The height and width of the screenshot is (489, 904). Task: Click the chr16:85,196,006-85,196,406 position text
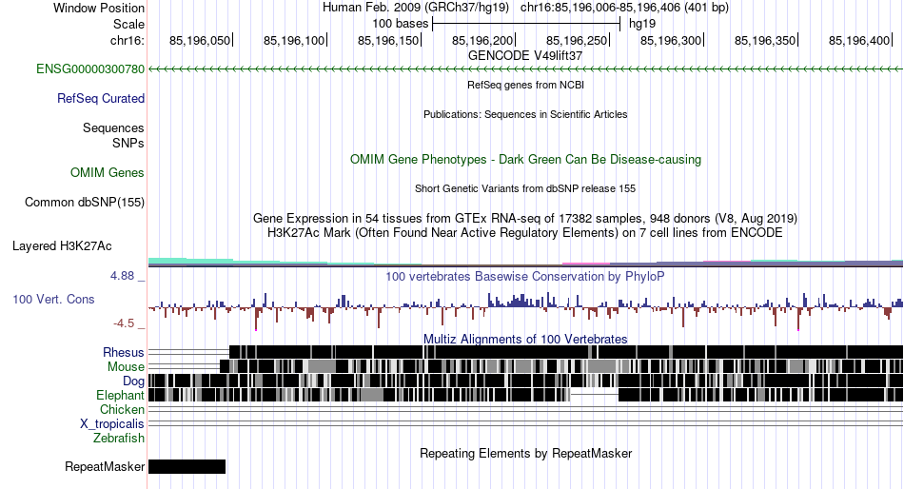click(624, 8)
